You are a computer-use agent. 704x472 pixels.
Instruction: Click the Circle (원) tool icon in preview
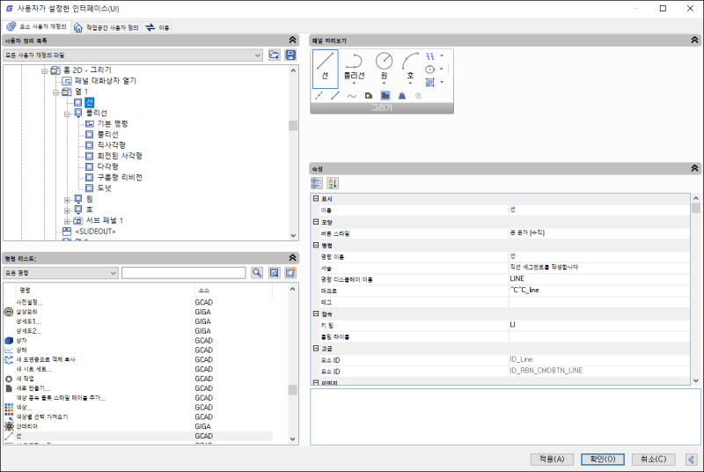point(384,61)
